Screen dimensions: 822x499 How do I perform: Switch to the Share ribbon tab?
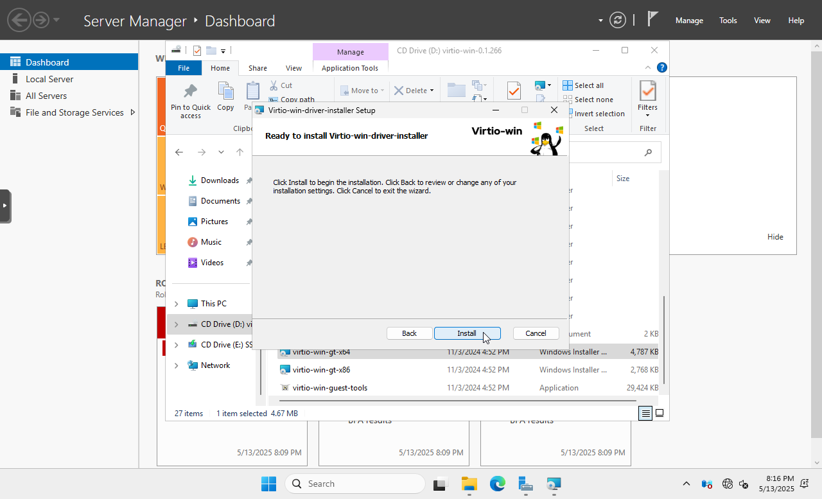[258, 67]
